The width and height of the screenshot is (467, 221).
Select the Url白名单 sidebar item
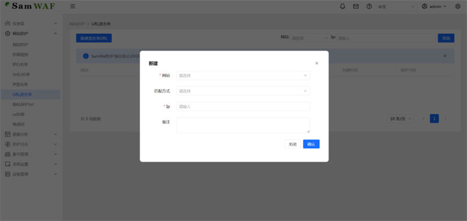tap(21, 75)
